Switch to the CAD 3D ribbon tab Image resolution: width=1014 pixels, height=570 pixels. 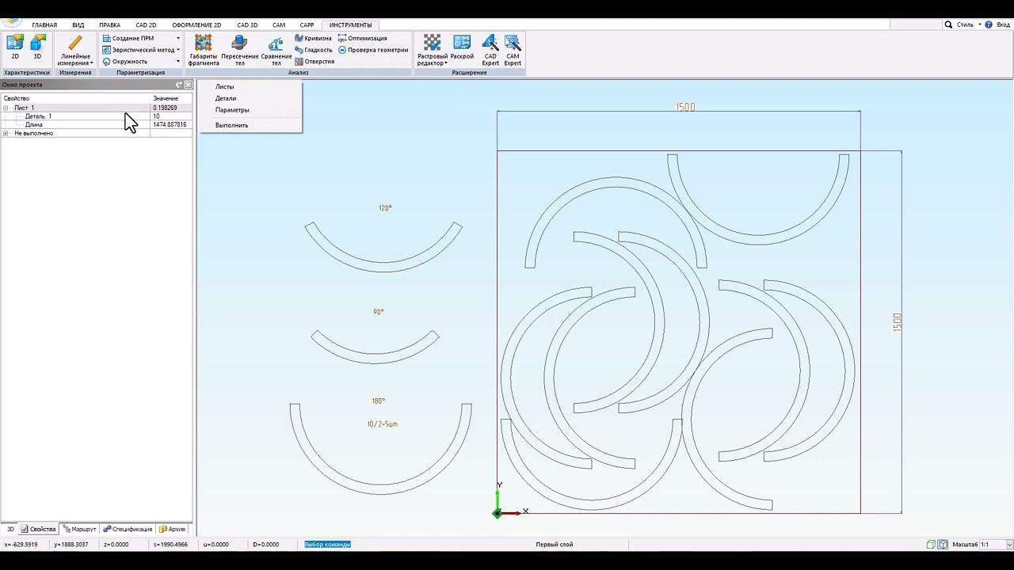pos(247,25)
